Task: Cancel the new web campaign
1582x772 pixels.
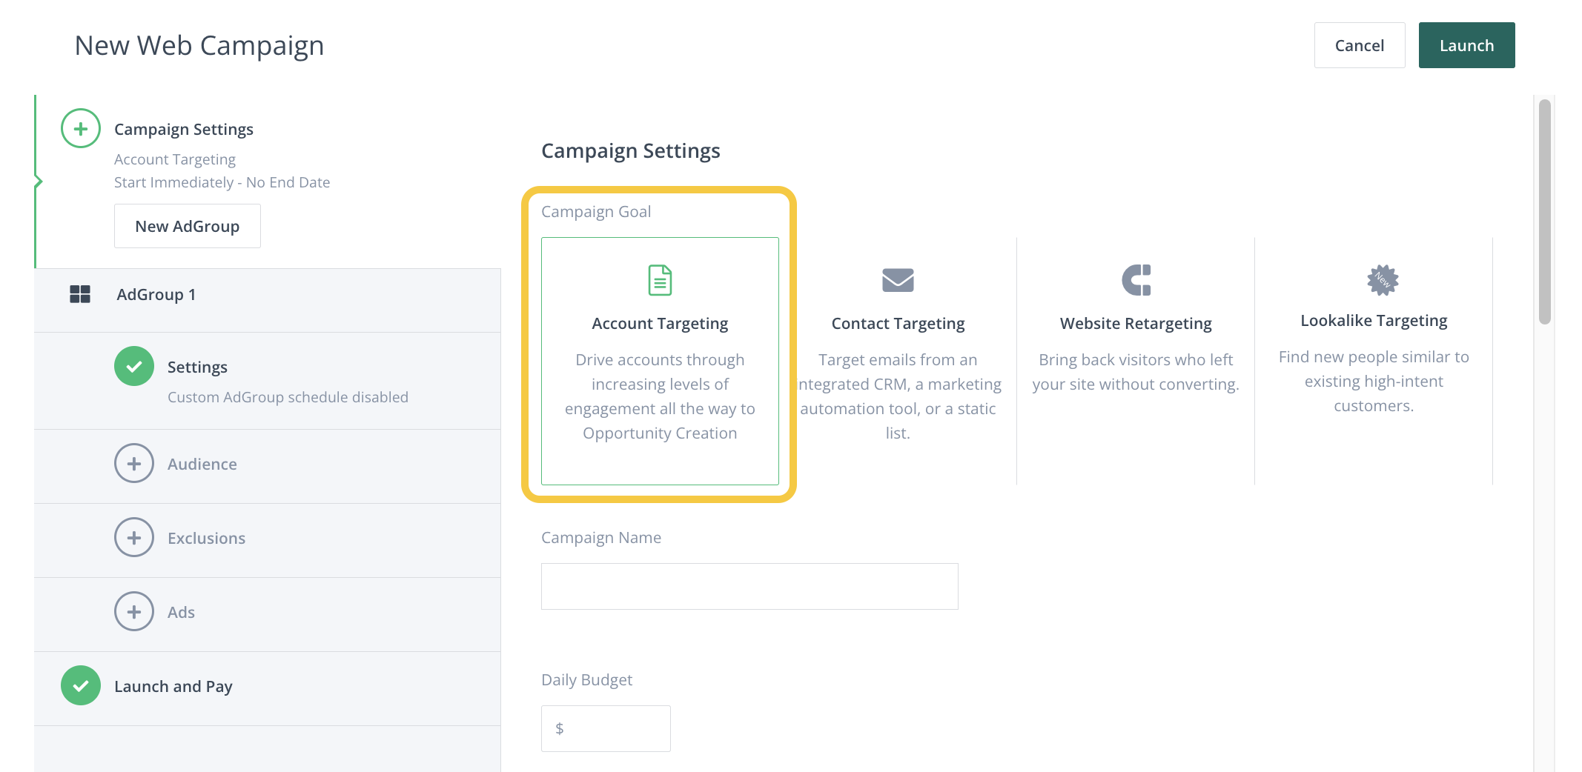Action: point(1359,45)
